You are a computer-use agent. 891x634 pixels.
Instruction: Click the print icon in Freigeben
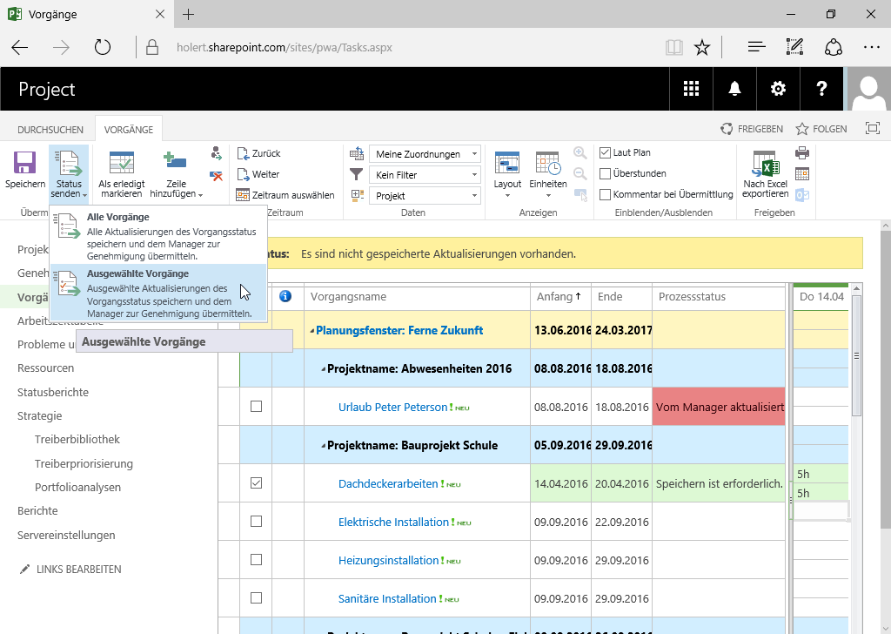tap(802, 153)
